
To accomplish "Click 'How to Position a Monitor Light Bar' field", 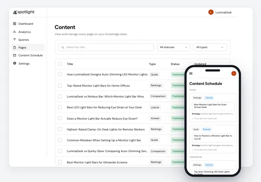I will 213,137.
